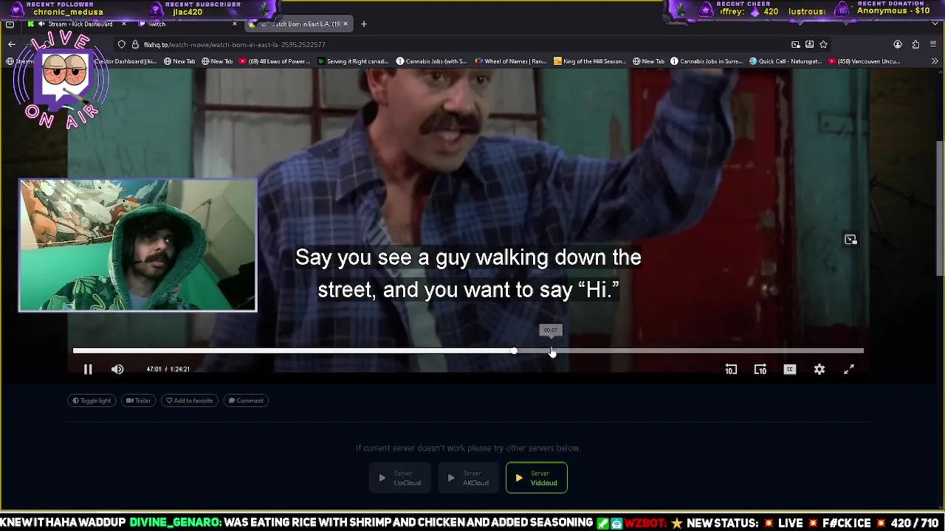Viewport: 945px width, 531px height.
Task: Open the Comment section button
Action: pyautogui.click(x=246, y=400)
